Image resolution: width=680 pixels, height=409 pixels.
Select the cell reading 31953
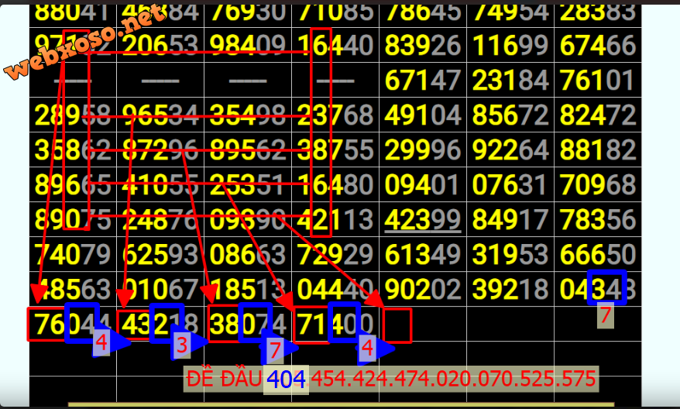pos(510,254)
